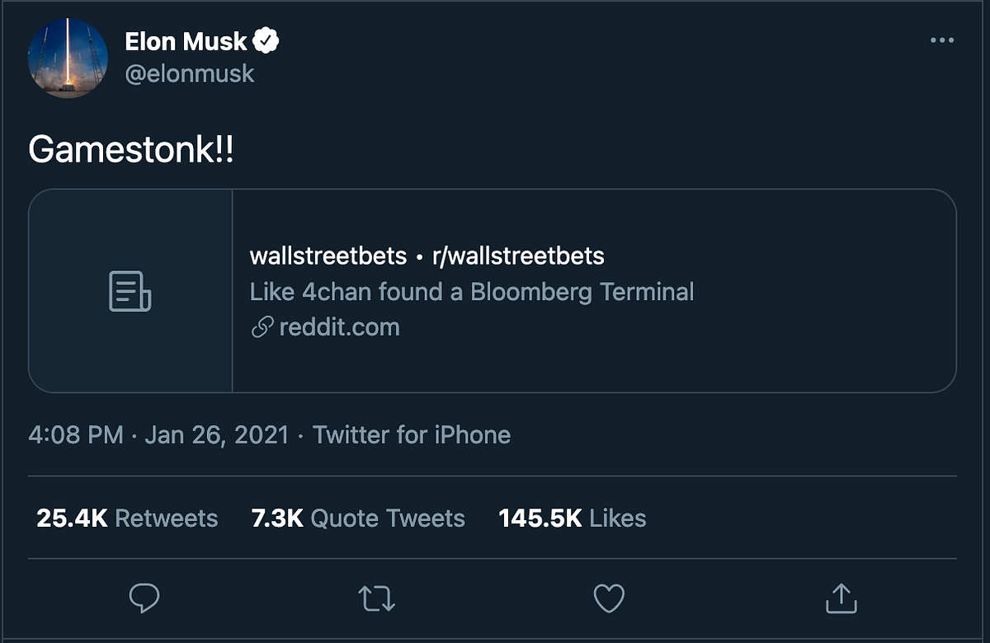View the 7.3K Quote Tweets
This screenshot has height=643, width=990.
click(x=358, y=518)
